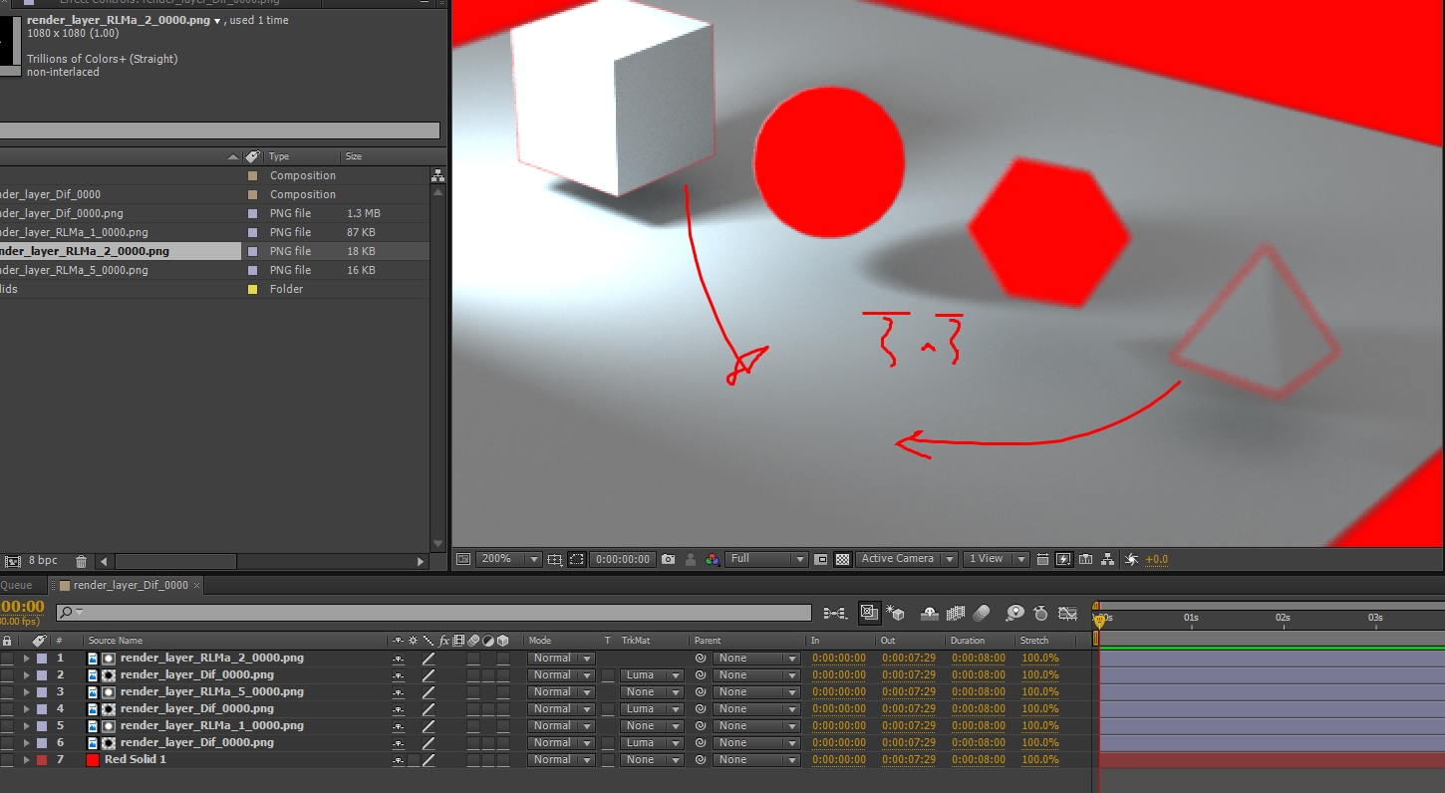Click the grid and guide options icon
This screenshot has width=1445, height=793.
pos(555,560)
